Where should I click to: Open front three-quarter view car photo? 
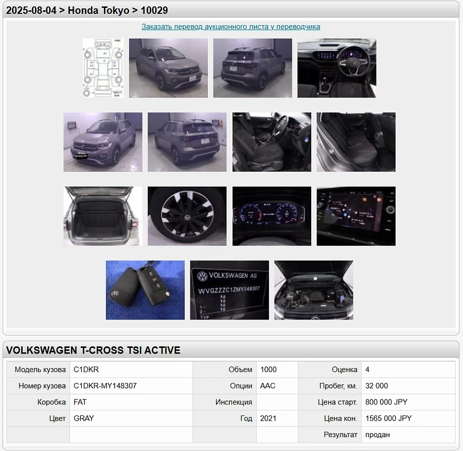(x=168, y=68)
